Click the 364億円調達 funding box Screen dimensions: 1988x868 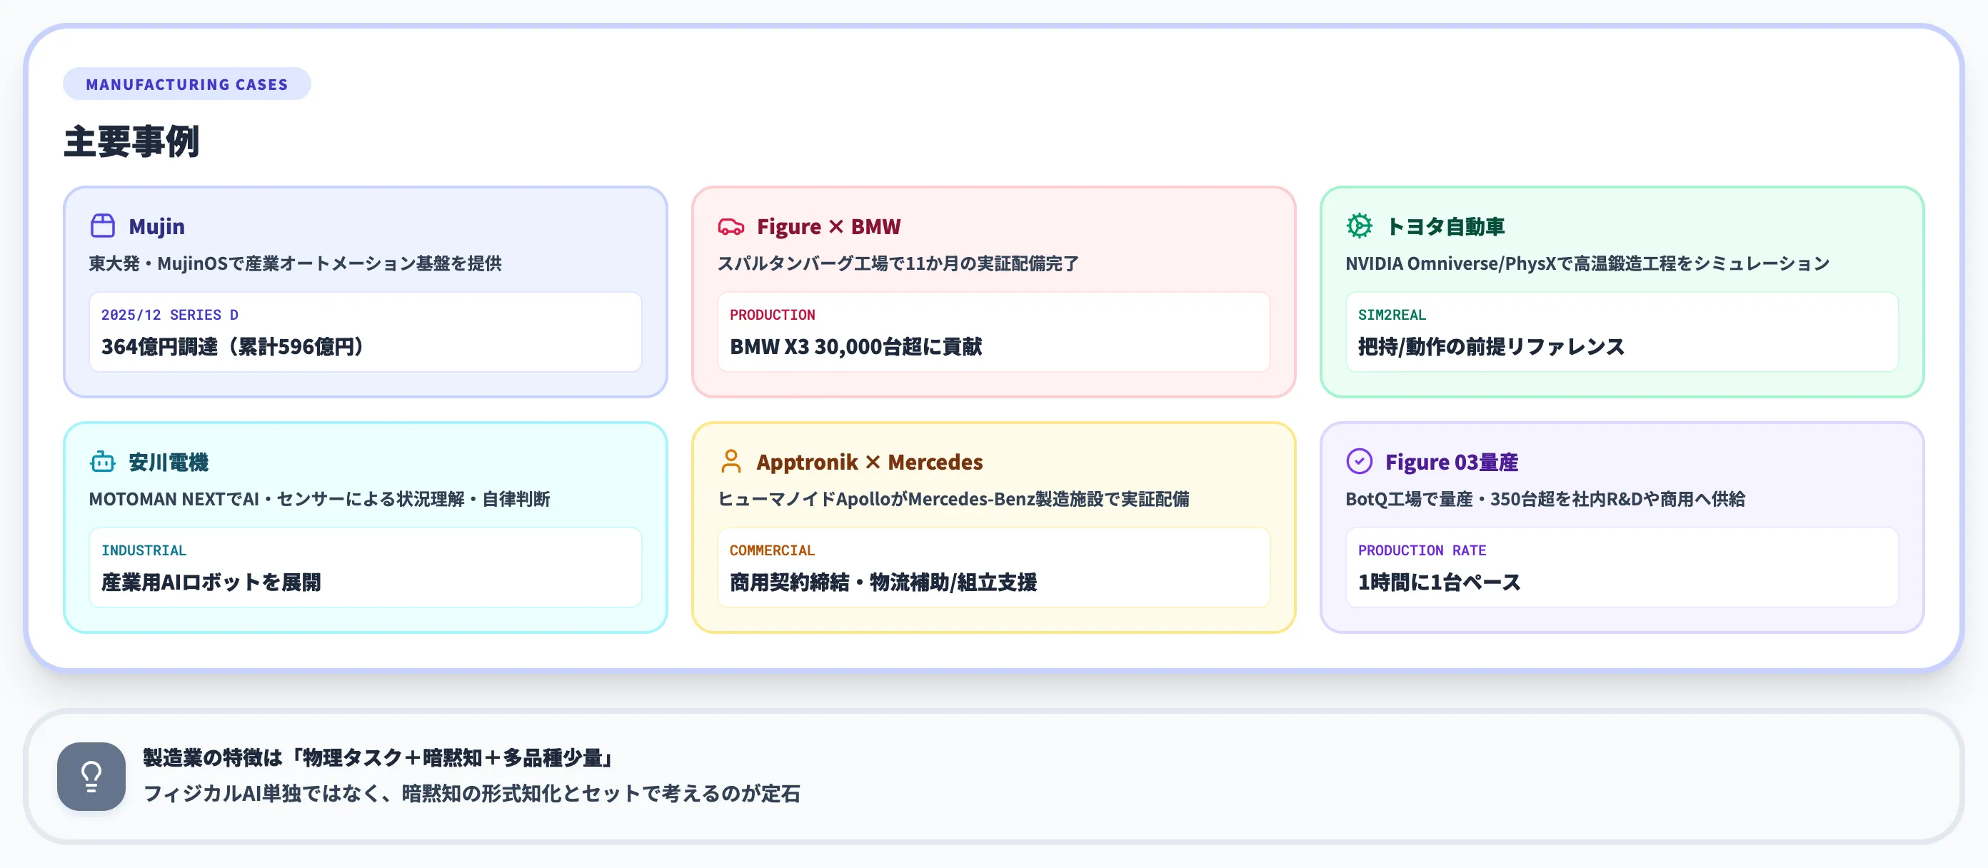pos(365,332)
